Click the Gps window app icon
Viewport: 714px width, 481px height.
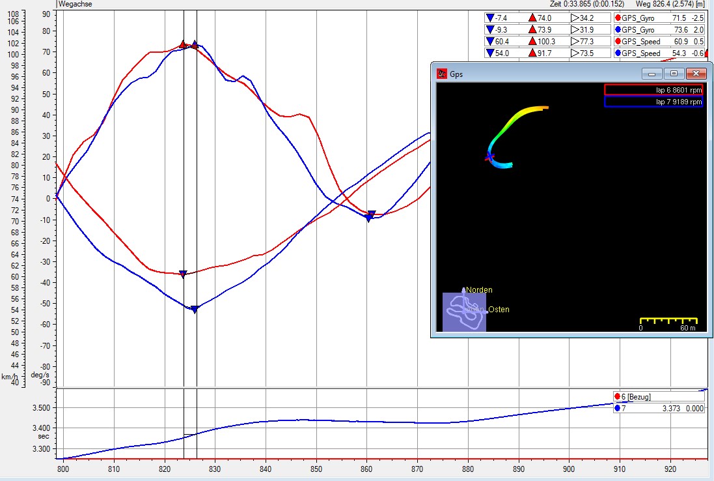(x=442, y=74)
